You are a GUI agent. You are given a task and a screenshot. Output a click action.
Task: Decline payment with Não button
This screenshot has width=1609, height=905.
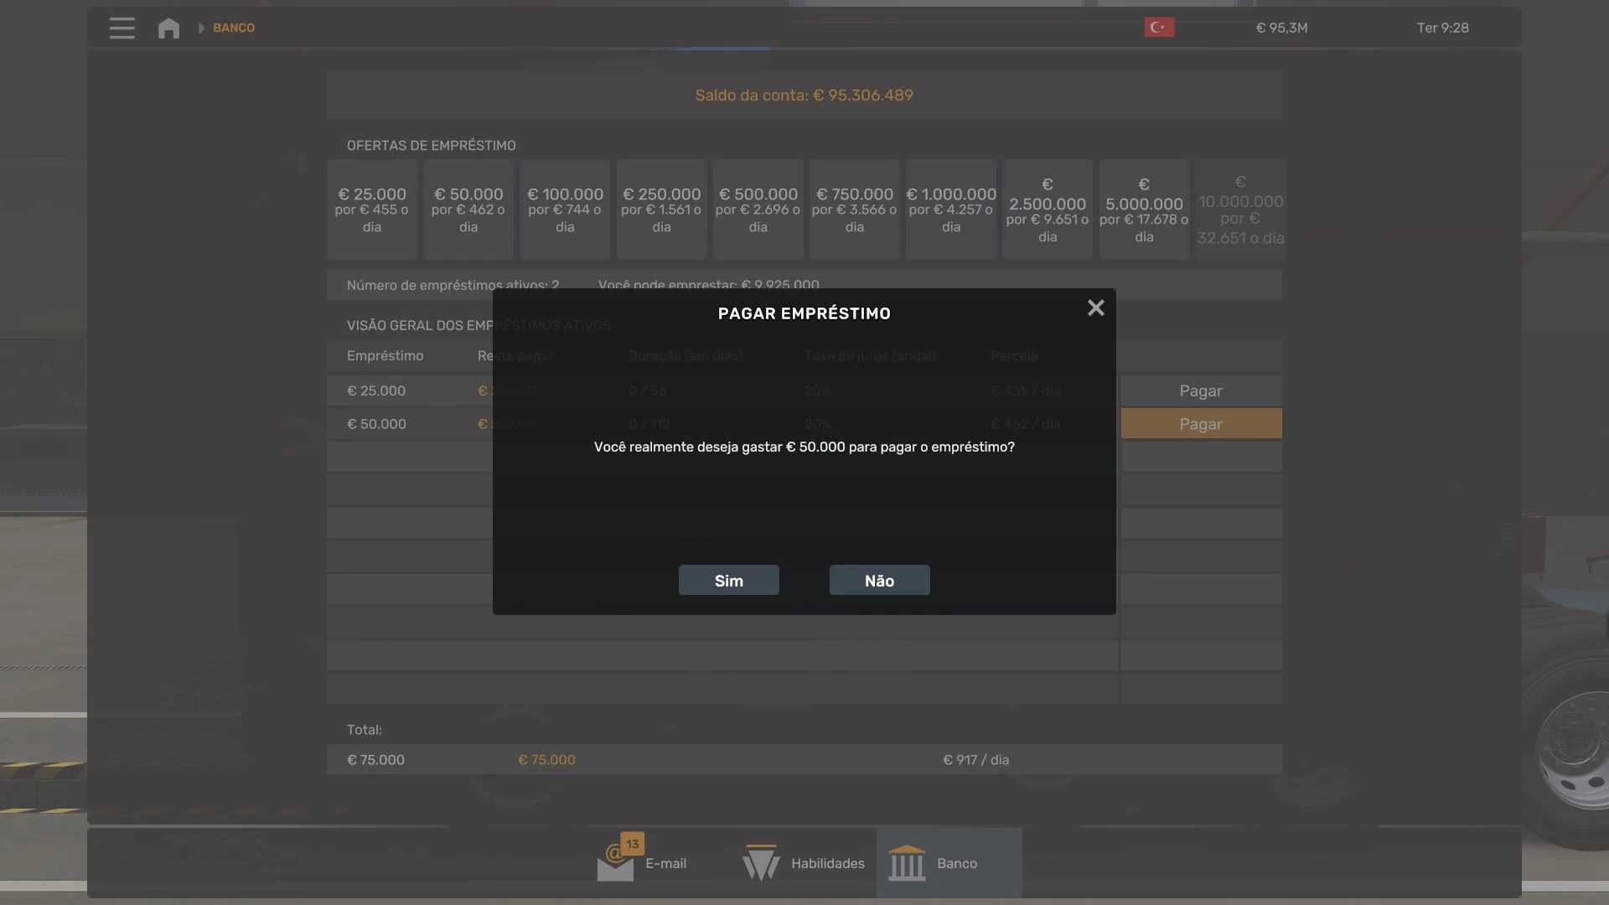879,581
